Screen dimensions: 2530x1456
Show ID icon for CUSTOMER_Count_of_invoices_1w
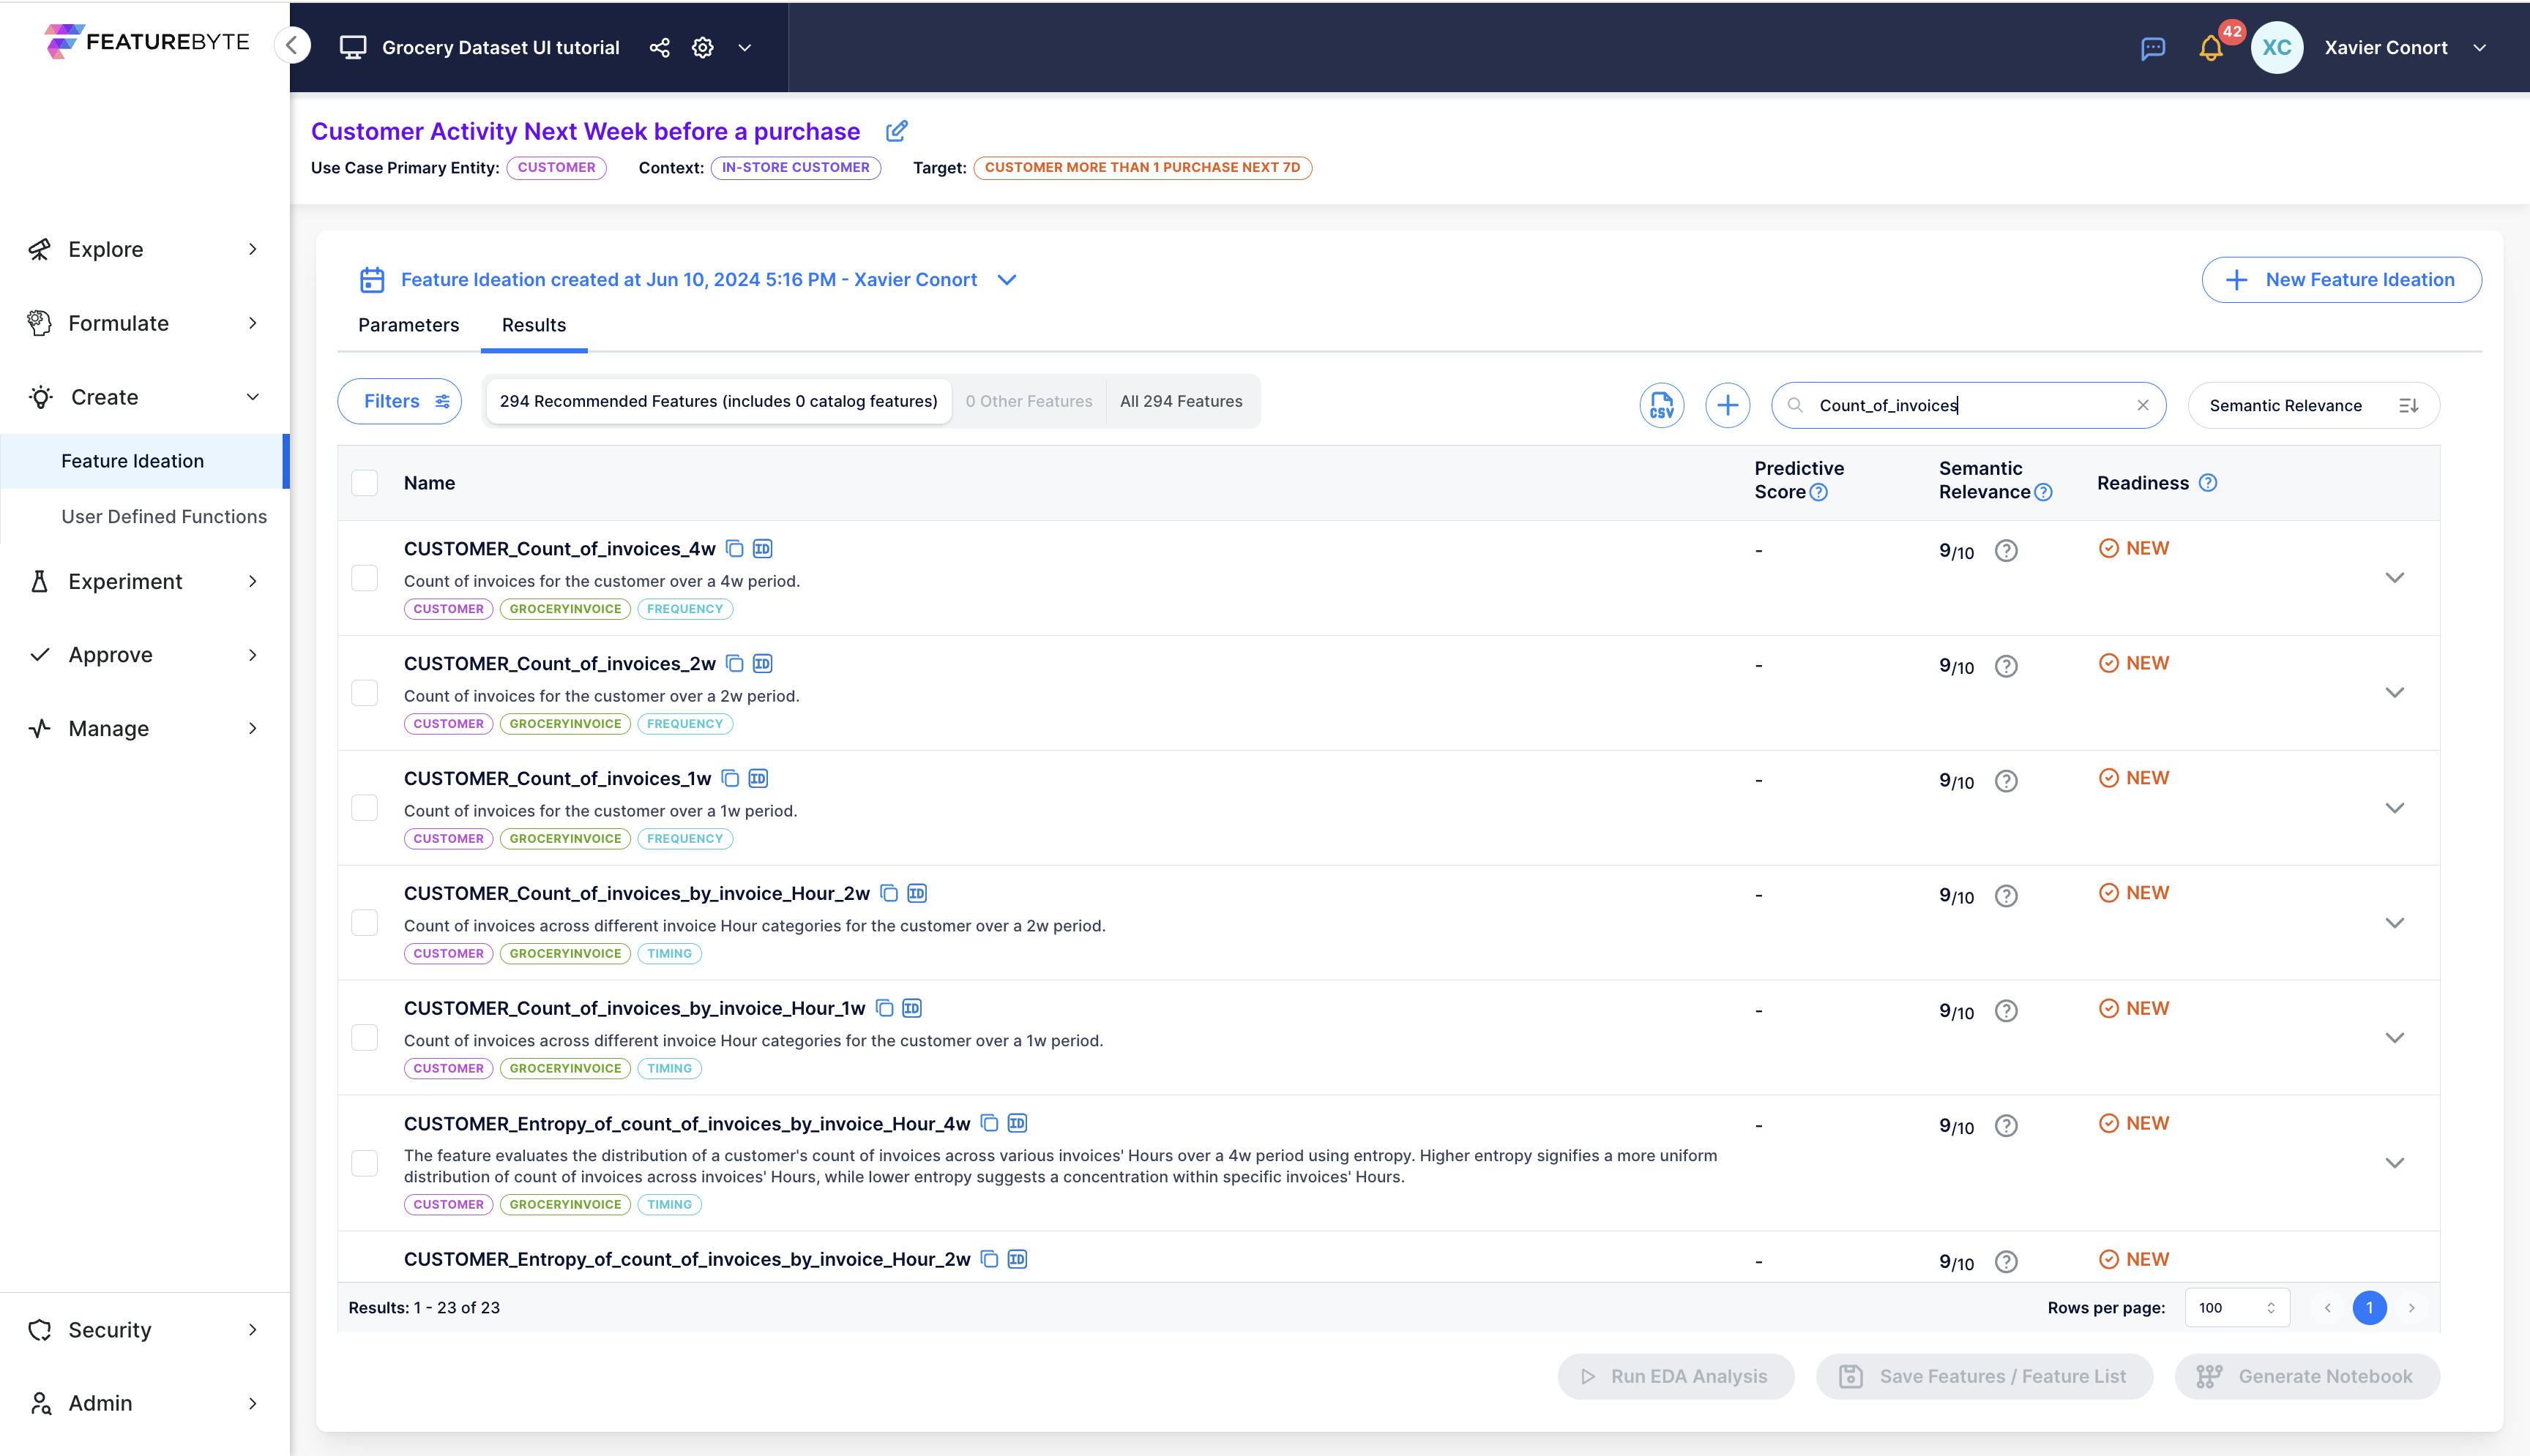pyautogui.click(x=758, y=778)
